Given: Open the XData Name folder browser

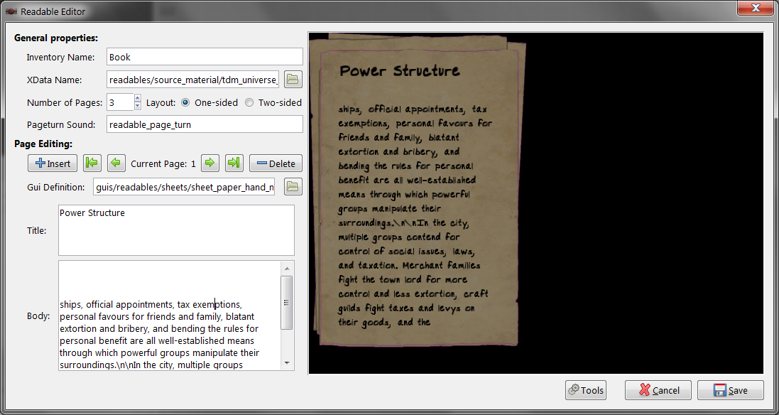Looking at the screenshot, I should [x=293, y=79].
